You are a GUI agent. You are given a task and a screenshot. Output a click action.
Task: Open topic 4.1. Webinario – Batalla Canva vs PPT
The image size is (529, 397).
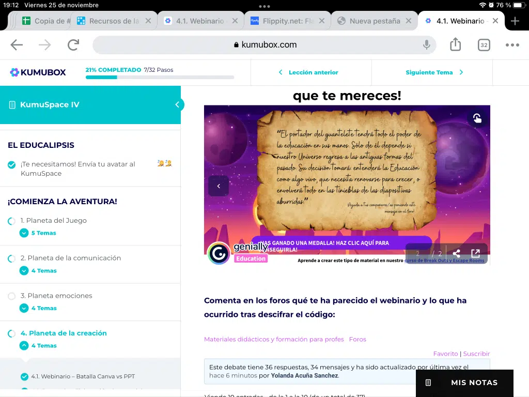point(83,376)
